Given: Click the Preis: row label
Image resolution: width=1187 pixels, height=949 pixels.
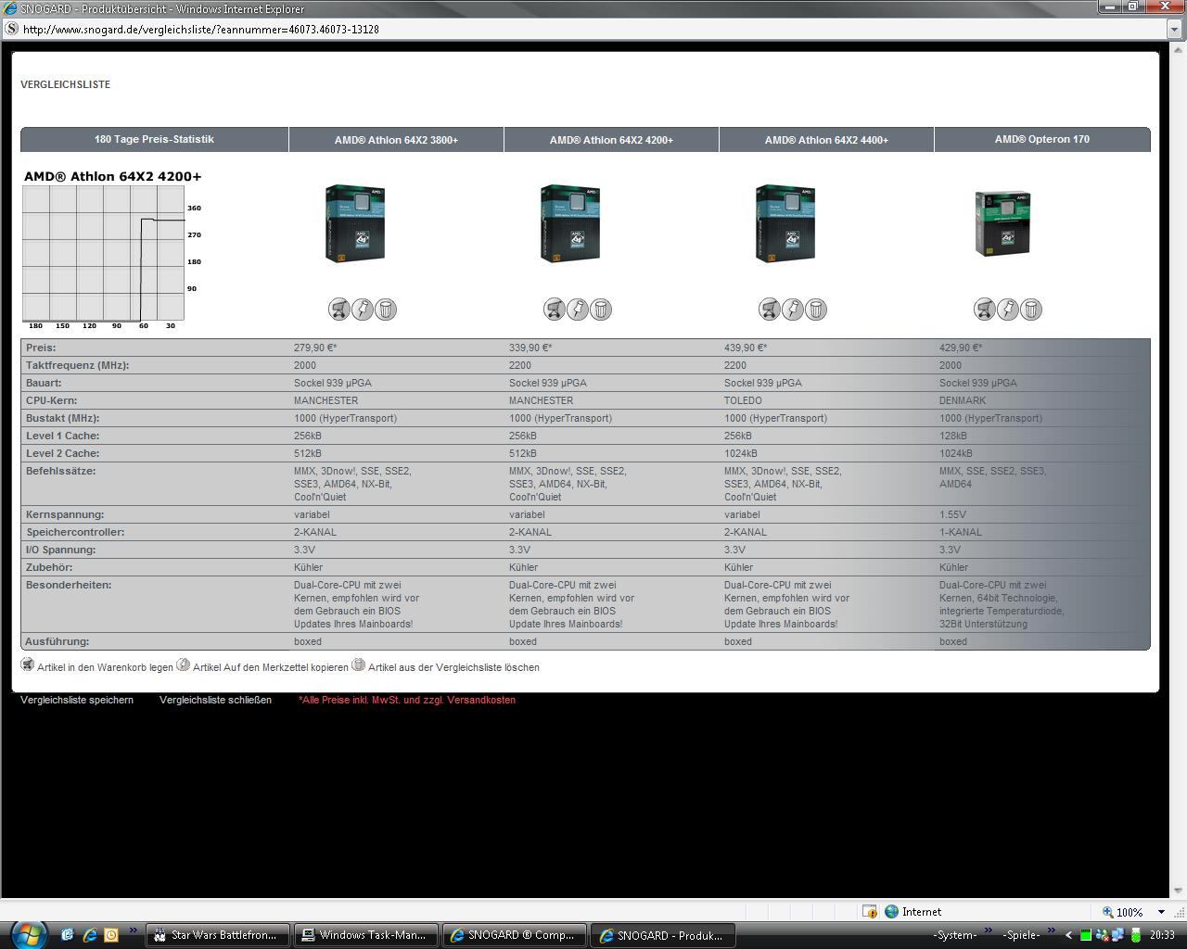Looking at the screenshot, I should [x=41, y=348].
